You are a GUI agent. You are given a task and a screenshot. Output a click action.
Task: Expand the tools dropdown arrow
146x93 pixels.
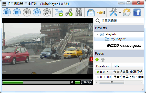[x=120, y=12]
